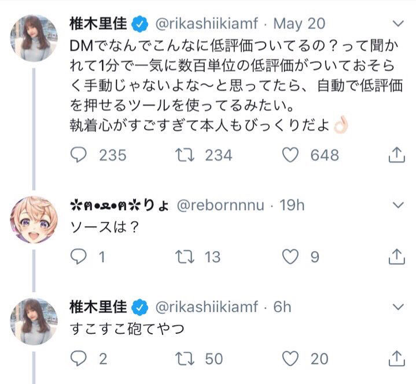
Task: Retweet the ソースは？ tweet with 13 retweets
Action: (x=185, y=257)
